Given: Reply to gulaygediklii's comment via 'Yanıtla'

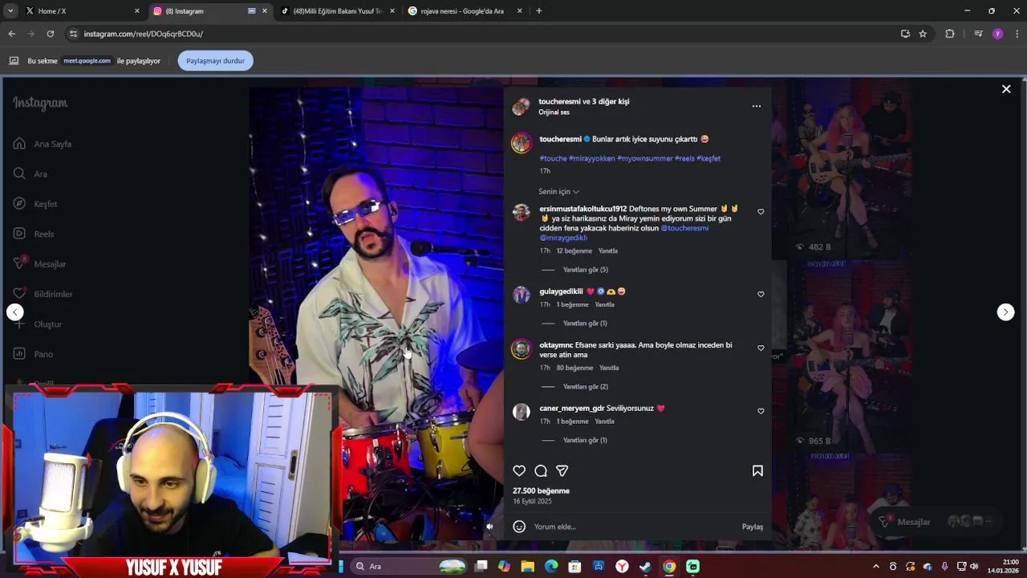Looking at the screenshot, I should (604, 305).
